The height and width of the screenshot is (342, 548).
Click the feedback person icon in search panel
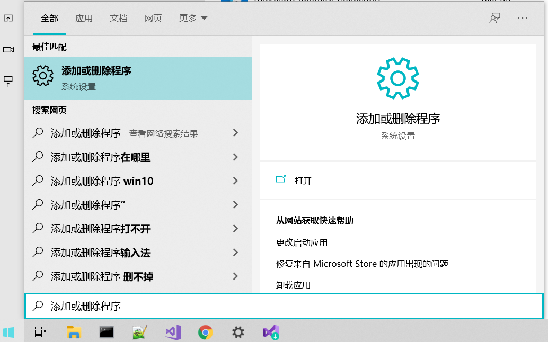coord(494,17)
